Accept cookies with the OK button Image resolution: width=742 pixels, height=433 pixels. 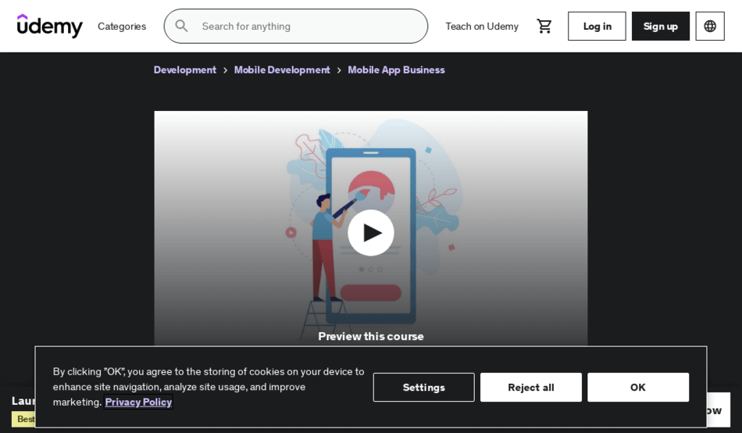pyautogui.click(x=637, y=387)
